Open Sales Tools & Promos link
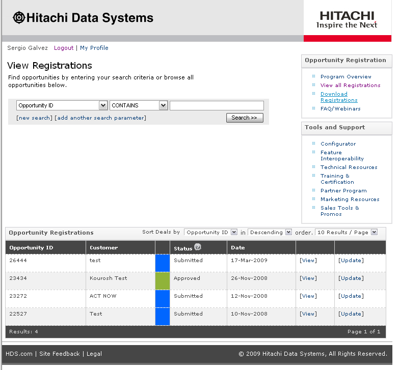This screenshot has width=399, height=370. pos(340,211)
